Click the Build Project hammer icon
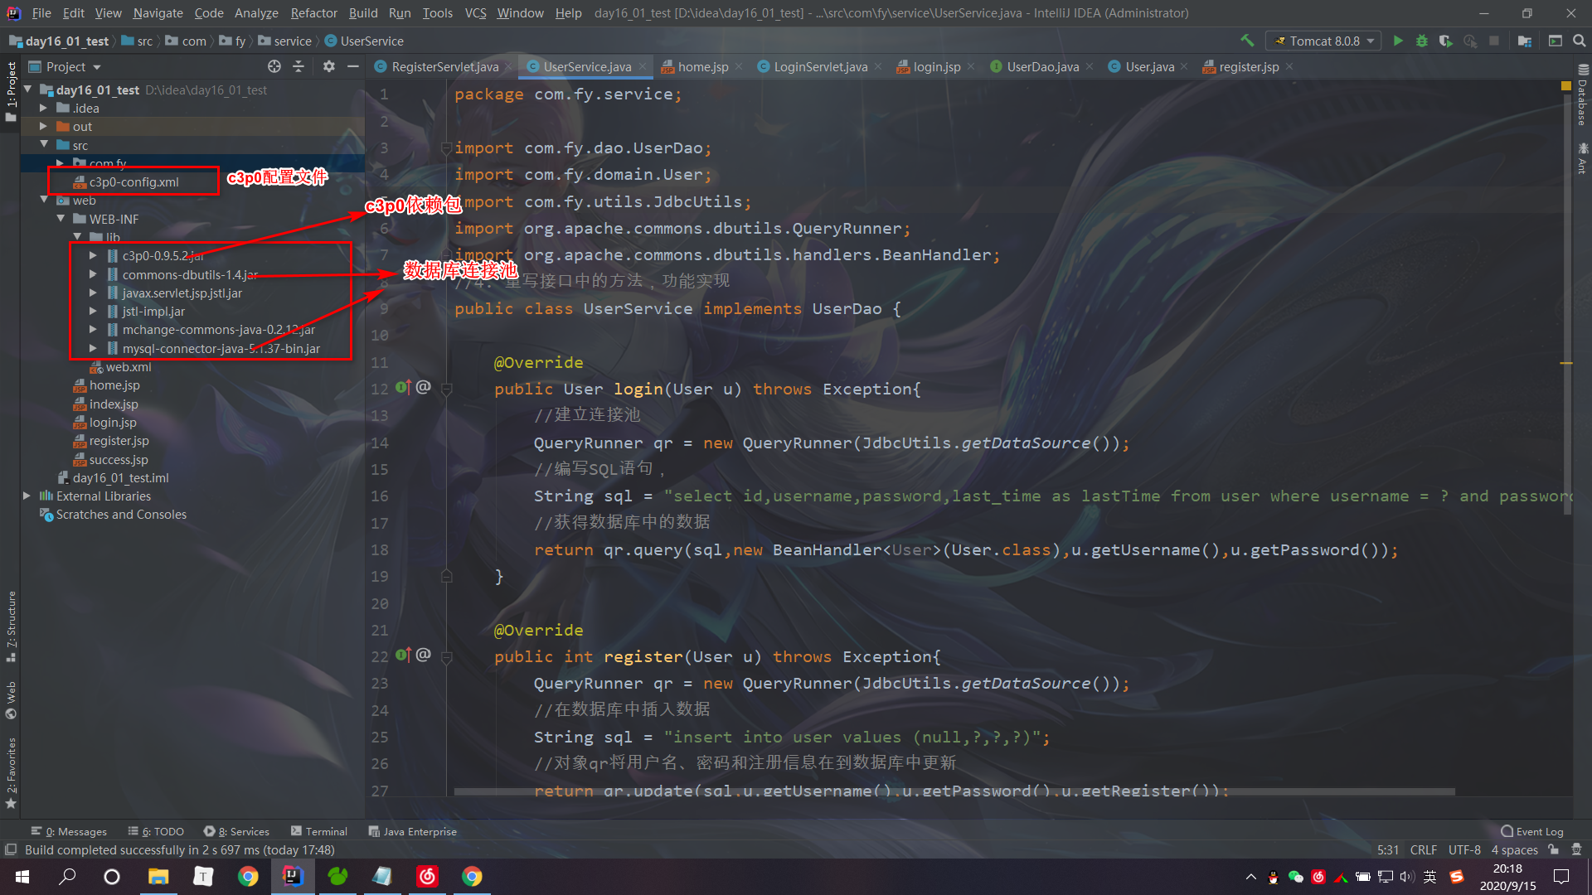Screen dimensions: 1592x895 [1247, 41]
